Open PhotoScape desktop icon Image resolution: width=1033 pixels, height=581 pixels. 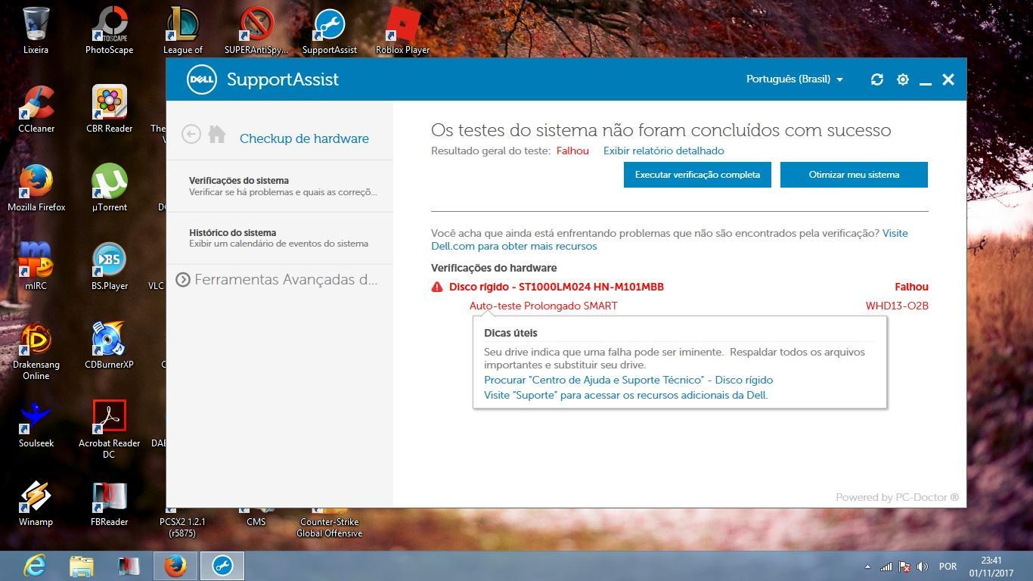109,30
